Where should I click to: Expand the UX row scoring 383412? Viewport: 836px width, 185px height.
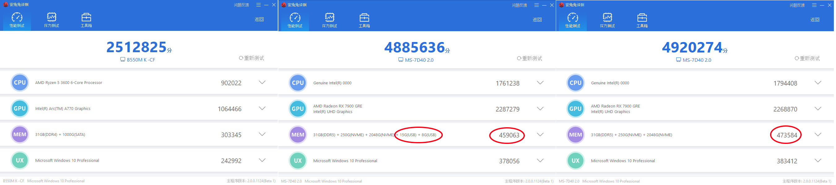pyautogui.click(x=818, y=160)
